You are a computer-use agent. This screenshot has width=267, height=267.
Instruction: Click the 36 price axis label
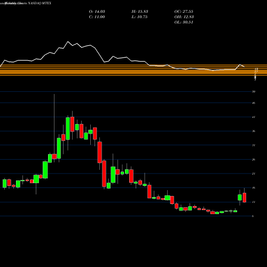(x=254, y=131)
